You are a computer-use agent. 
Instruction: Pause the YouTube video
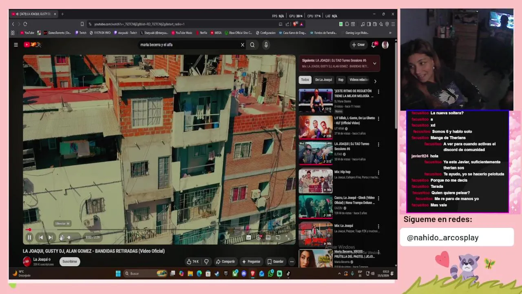pyautogui.click(x=29, y=237)
